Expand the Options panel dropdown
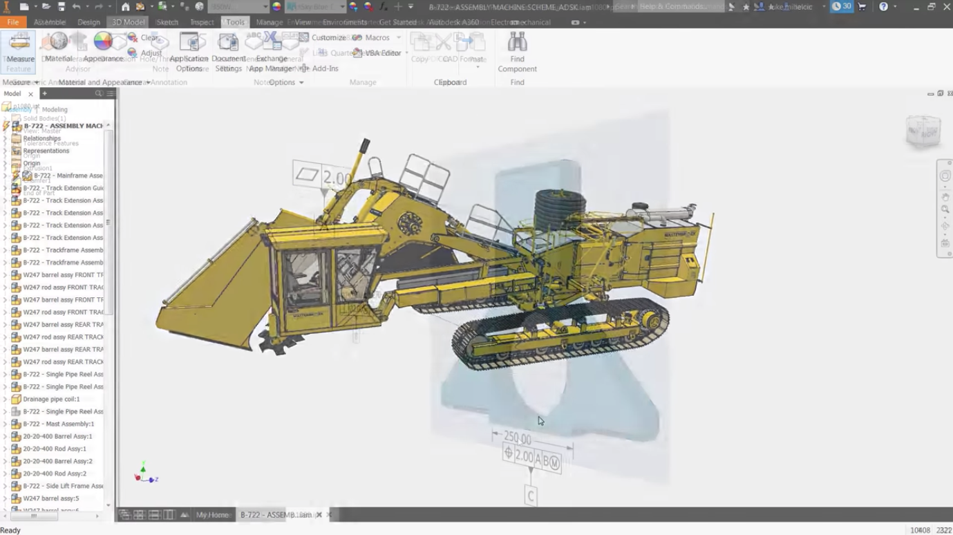The image size is (953, 535). (301, 83)
